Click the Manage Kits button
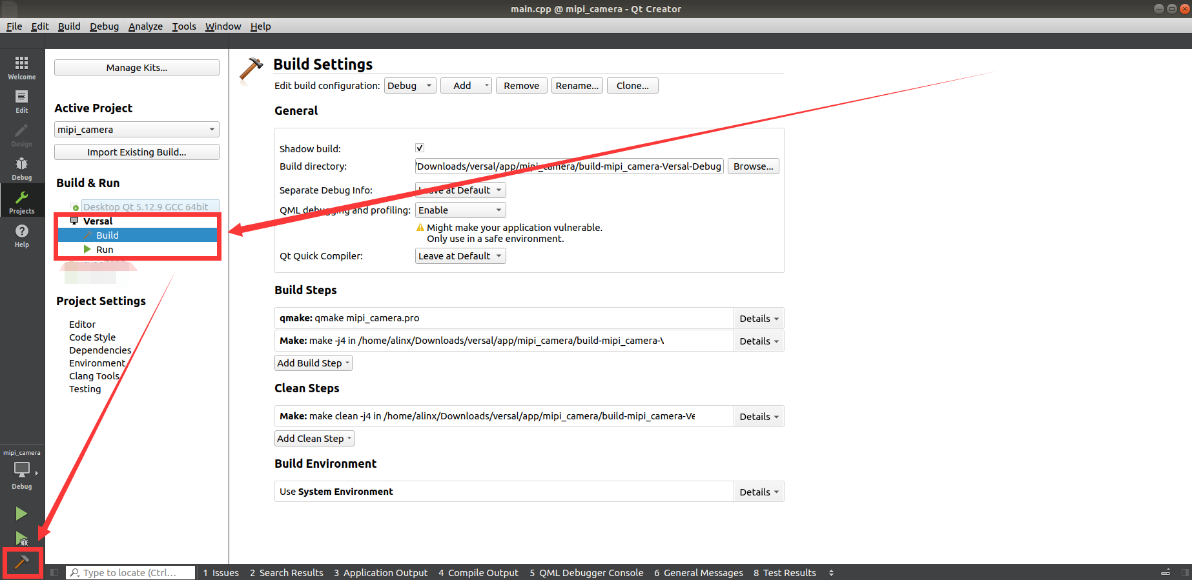This screenshot has width=1192, height=580. click(x=137, y=68)
